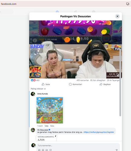131x151 pixels.
Task: Click the browser install app icon in address bar
Action: click(x=128, y=4)
